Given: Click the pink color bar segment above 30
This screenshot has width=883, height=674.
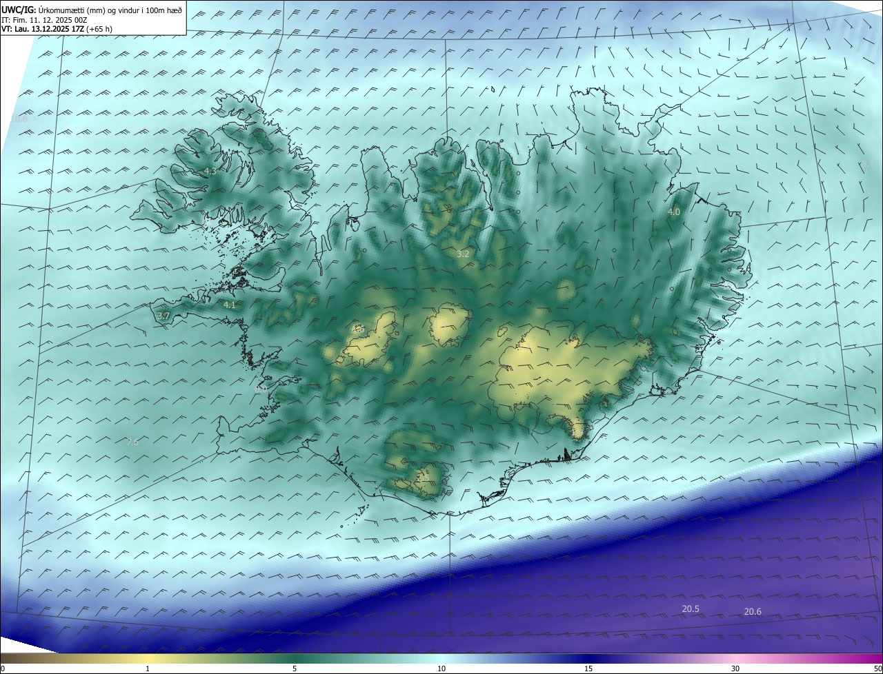Looking at the screenshot, I should coord(735,658).
